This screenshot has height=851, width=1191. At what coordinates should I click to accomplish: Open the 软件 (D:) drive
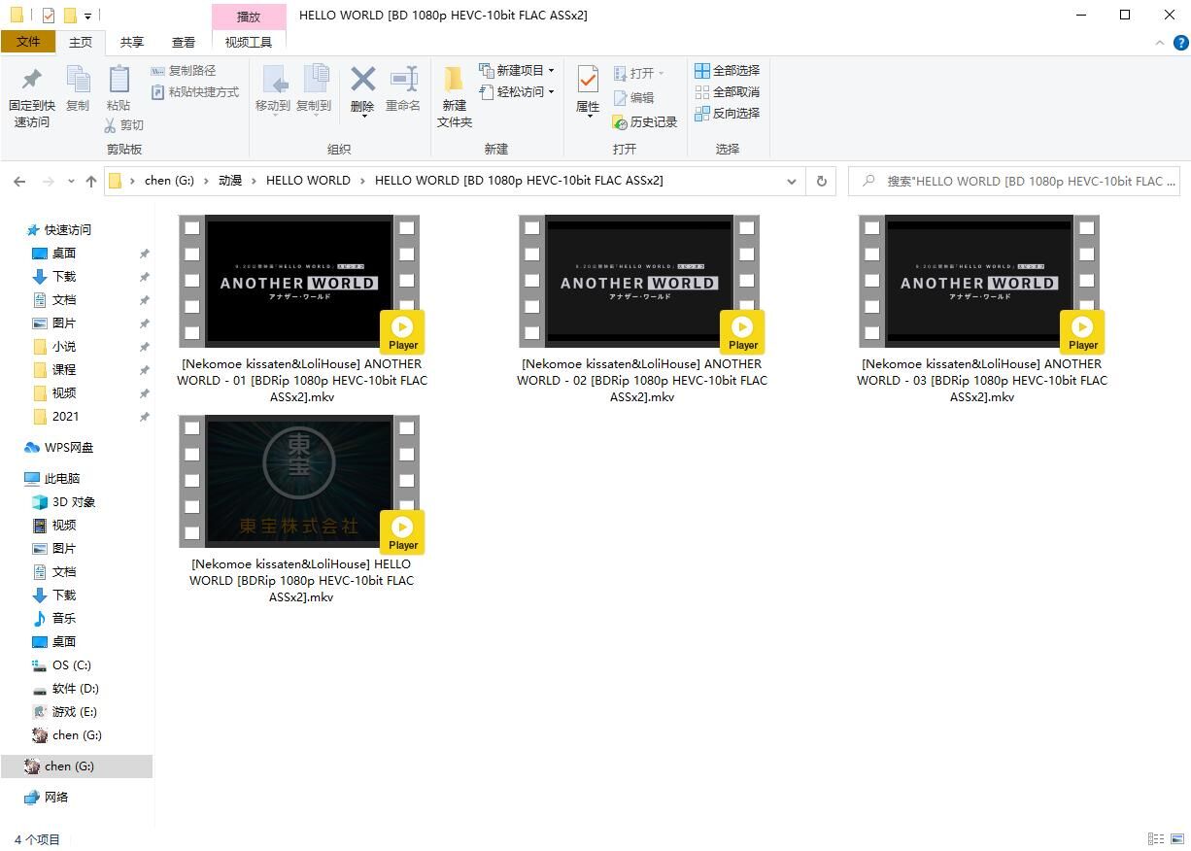[75, 689]
